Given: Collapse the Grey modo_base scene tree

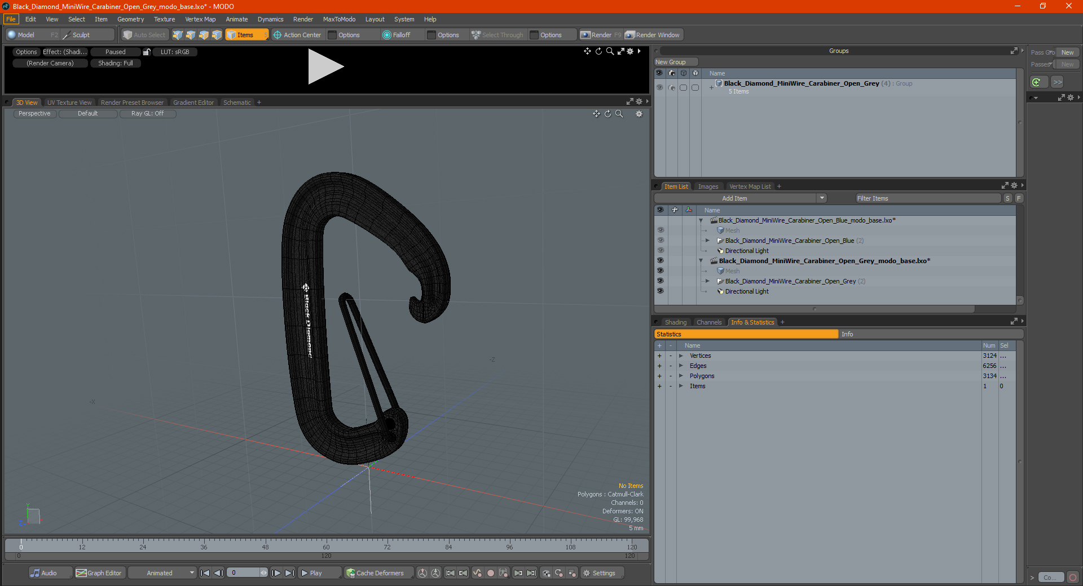Looking at the screenshot, I should point(701,261).
